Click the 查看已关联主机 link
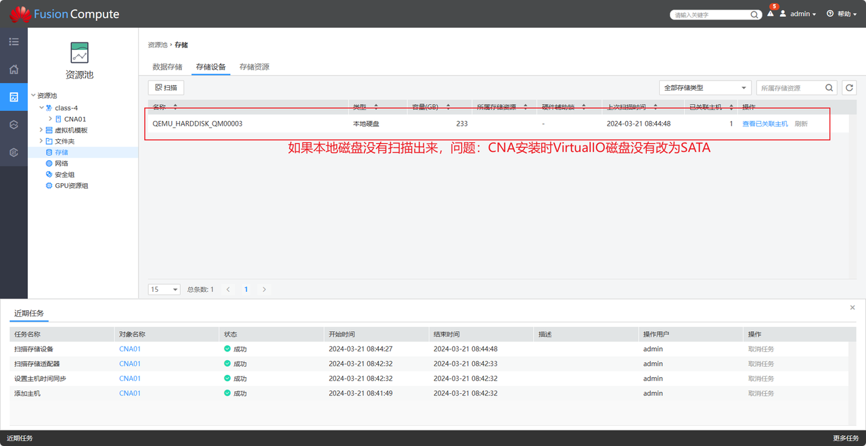This screenshot has height=446, width=866. 765,124
